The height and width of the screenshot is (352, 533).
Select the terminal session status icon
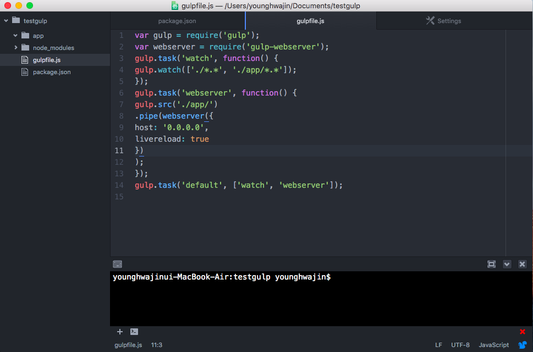coord(134,332)
